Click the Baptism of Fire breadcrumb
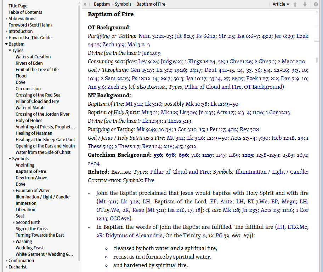Image resolution: width=323 pixels, height=272 pixels. tap(151, 4)
